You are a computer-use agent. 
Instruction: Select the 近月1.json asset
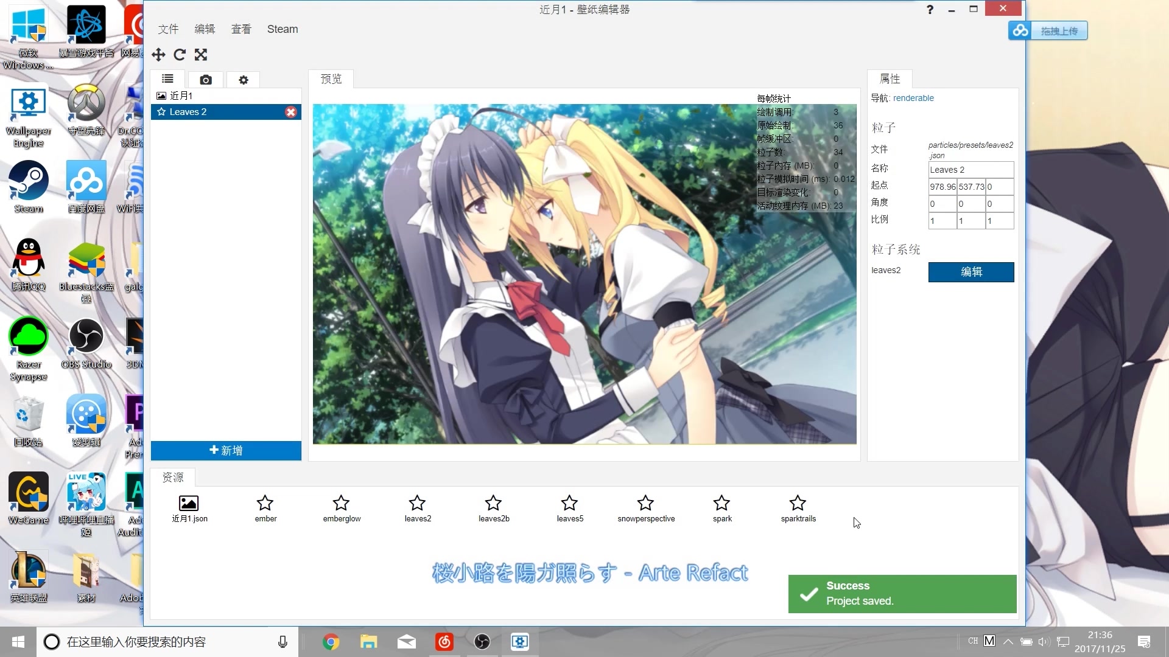click(x=189, y=509)
